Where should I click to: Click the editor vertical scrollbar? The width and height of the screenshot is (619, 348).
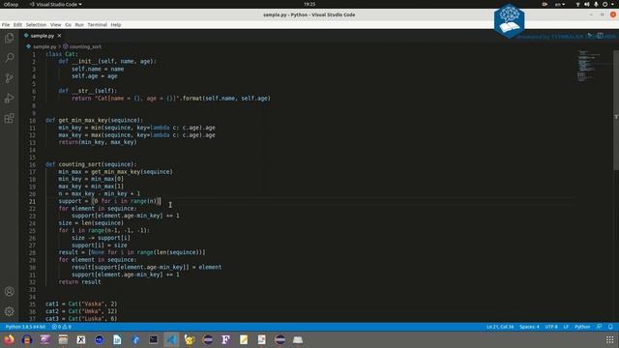point(616,110)
